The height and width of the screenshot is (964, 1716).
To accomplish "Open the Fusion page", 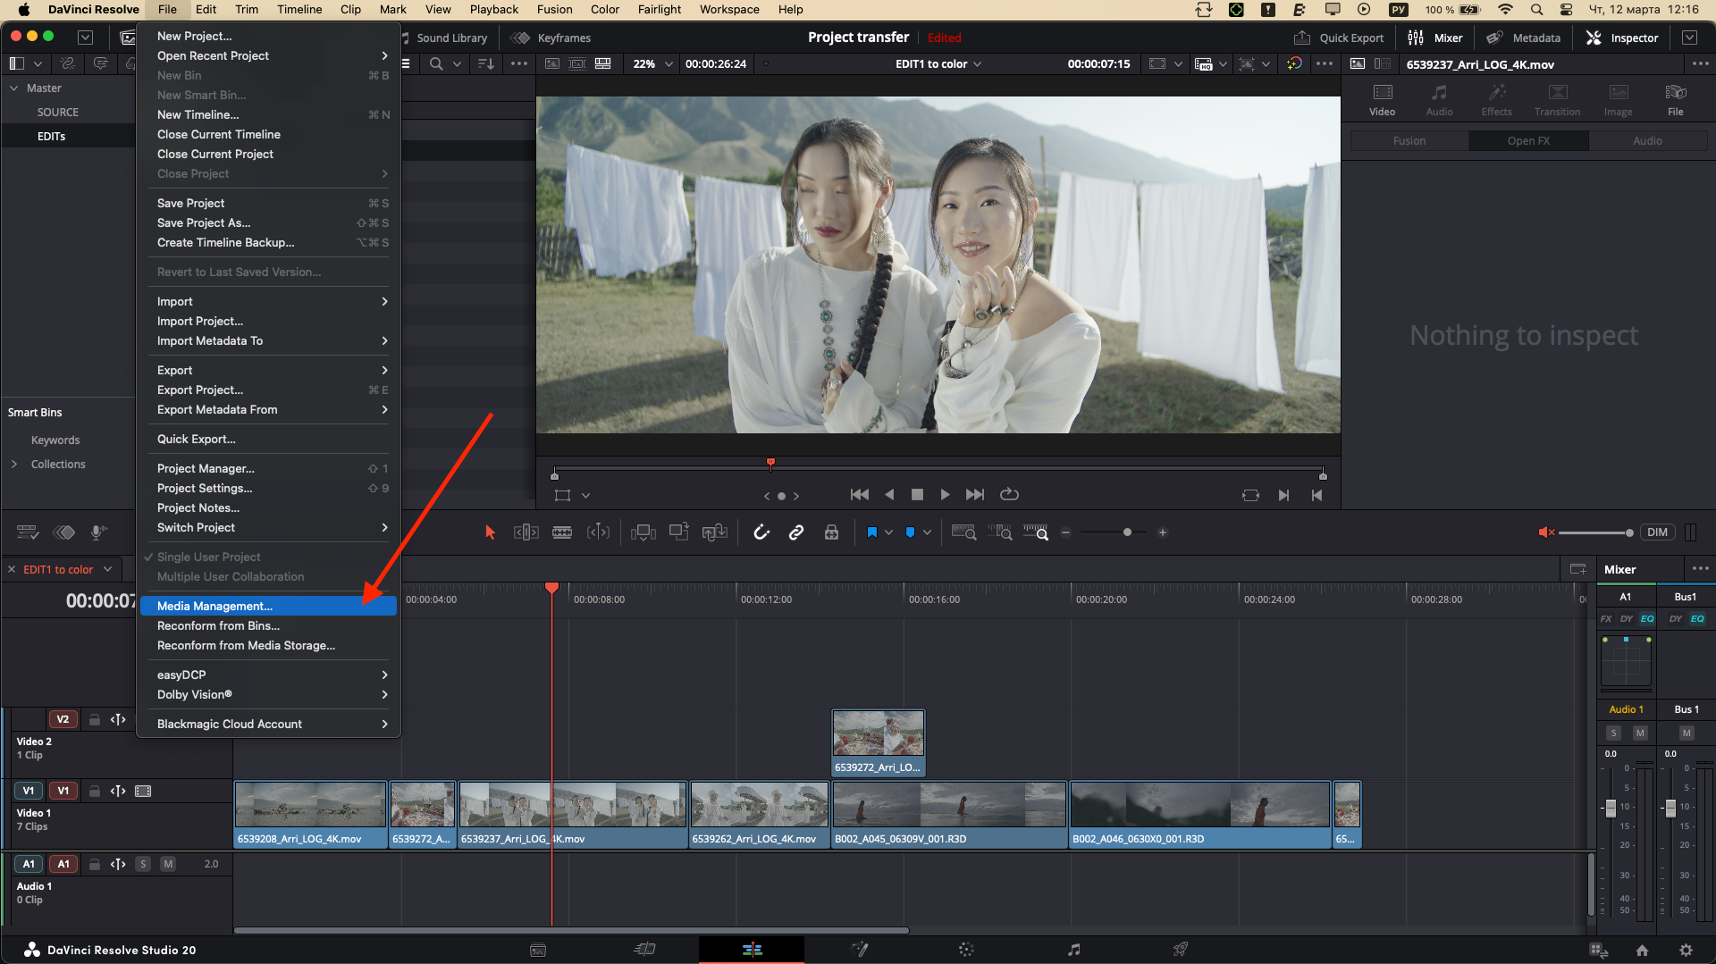I will [x=860, y=950].
